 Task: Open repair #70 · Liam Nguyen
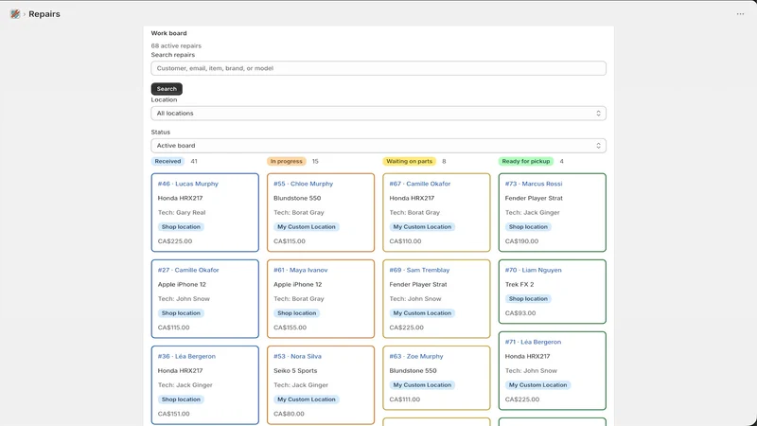(x=533, y=270)
